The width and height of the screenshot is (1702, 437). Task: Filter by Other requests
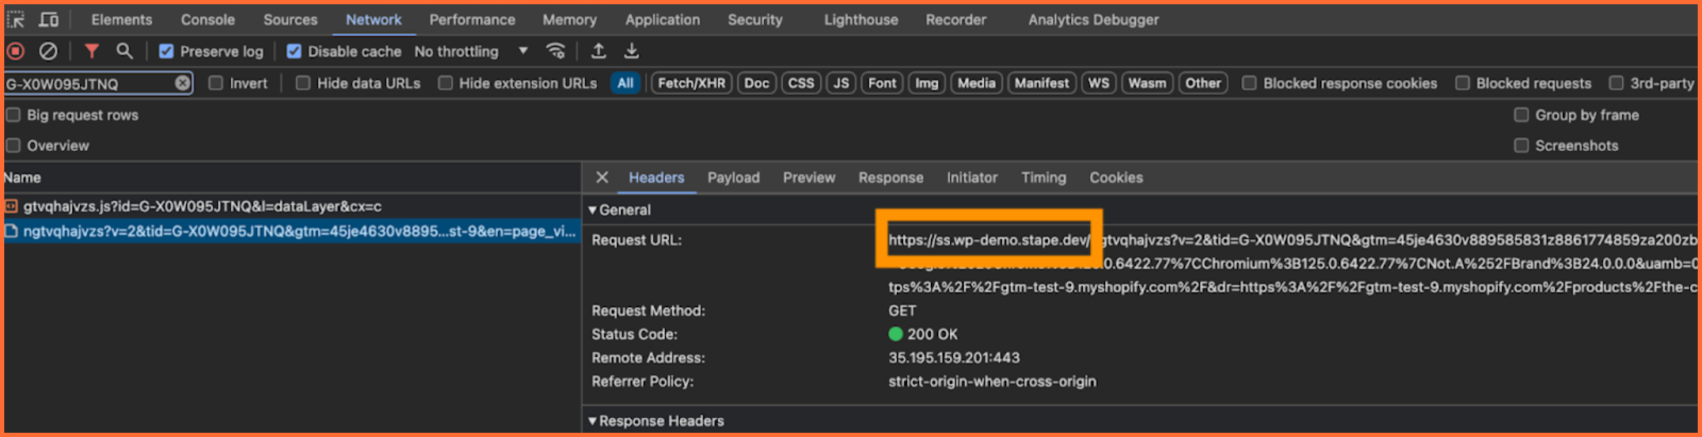click(1203, 83)
